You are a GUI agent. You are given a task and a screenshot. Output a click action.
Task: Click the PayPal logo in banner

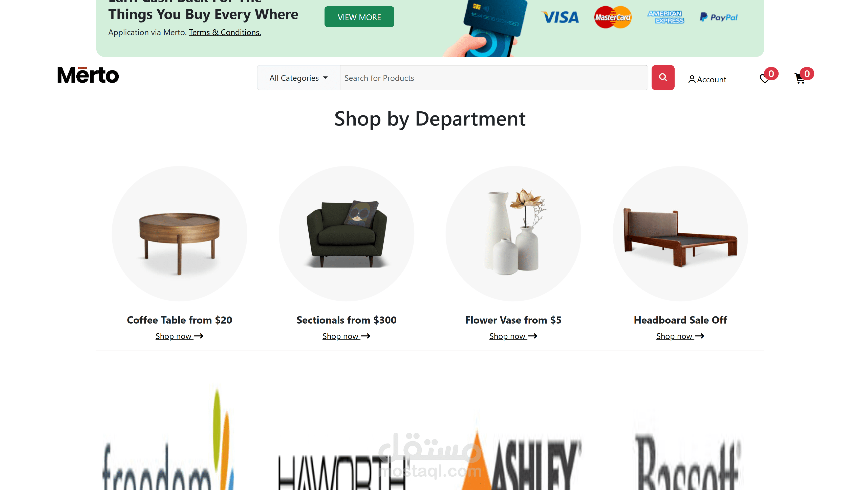point(718,17)
